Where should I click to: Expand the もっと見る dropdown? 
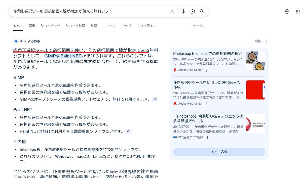146,26
